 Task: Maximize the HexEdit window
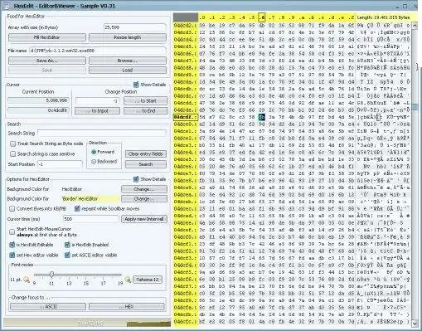(x=405, y=6)
